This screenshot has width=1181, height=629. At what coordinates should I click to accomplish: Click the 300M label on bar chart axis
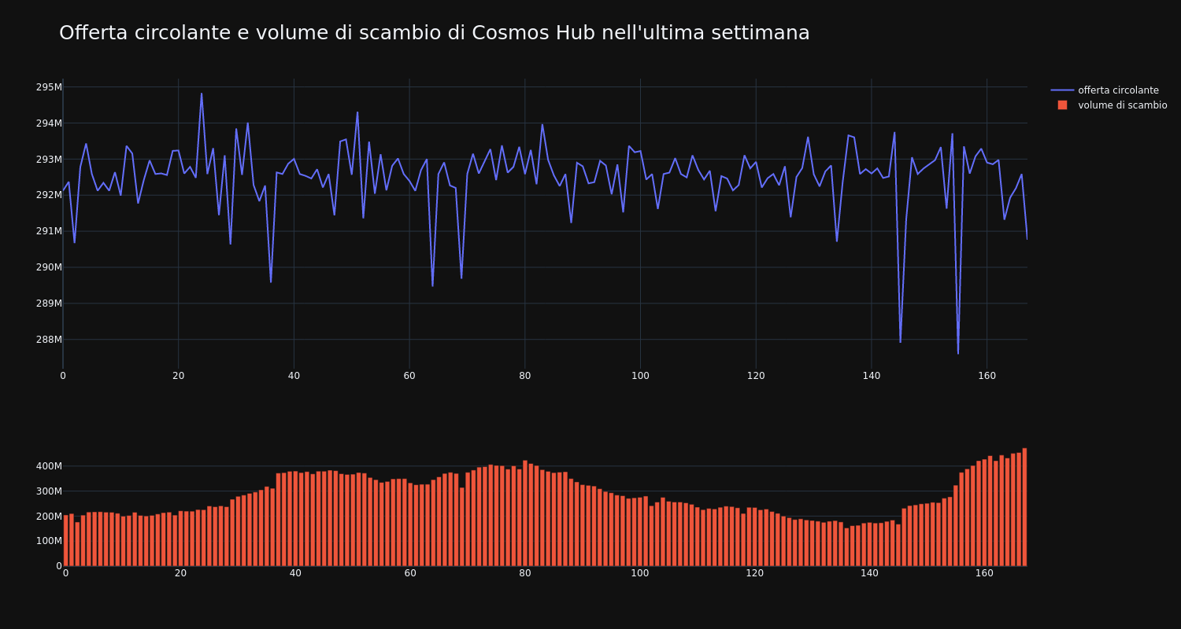pos(47,491)
